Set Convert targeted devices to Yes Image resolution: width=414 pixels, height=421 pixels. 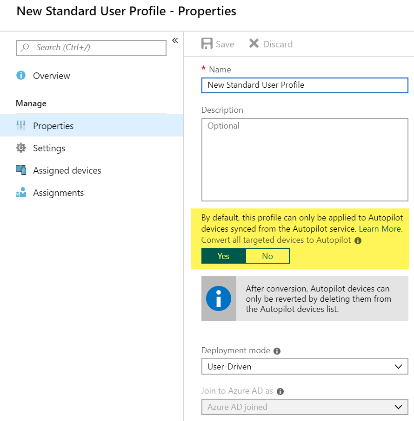pos(223,256)
